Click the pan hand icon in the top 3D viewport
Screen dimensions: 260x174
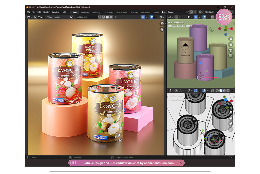coord(231,45)
